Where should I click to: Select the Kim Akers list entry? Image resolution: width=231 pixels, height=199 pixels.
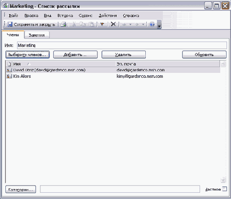click(x=113, y=76)
